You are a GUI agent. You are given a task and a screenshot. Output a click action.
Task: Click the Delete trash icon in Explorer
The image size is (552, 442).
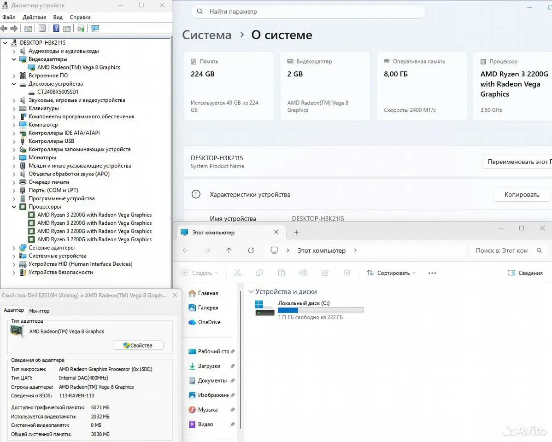pyautogui.click(x=347, y=273)
